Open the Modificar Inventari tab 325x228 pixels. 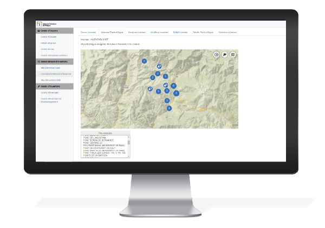coord(159,32)
